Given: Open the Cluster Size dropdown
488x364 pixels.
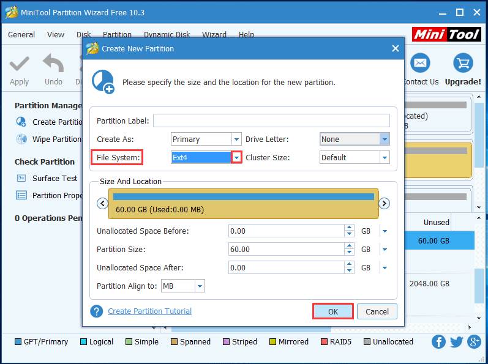Looking at the screenshot, I should [385, 157].
